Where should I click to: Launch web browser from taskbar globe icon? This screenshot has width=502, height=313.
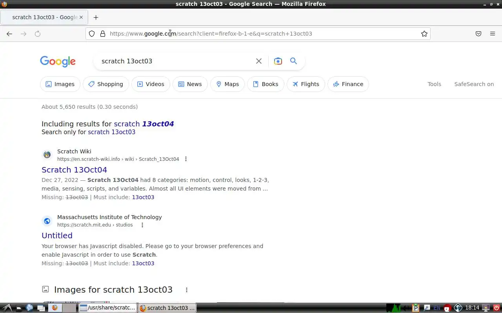tap(29, 308)
